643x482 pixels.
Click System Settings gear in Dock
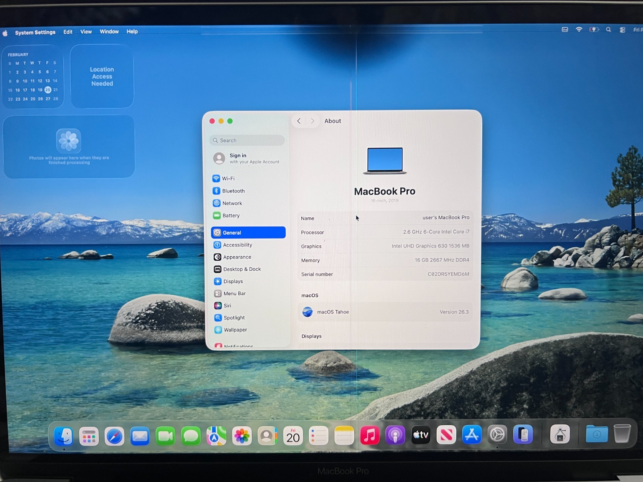[497, 434]
